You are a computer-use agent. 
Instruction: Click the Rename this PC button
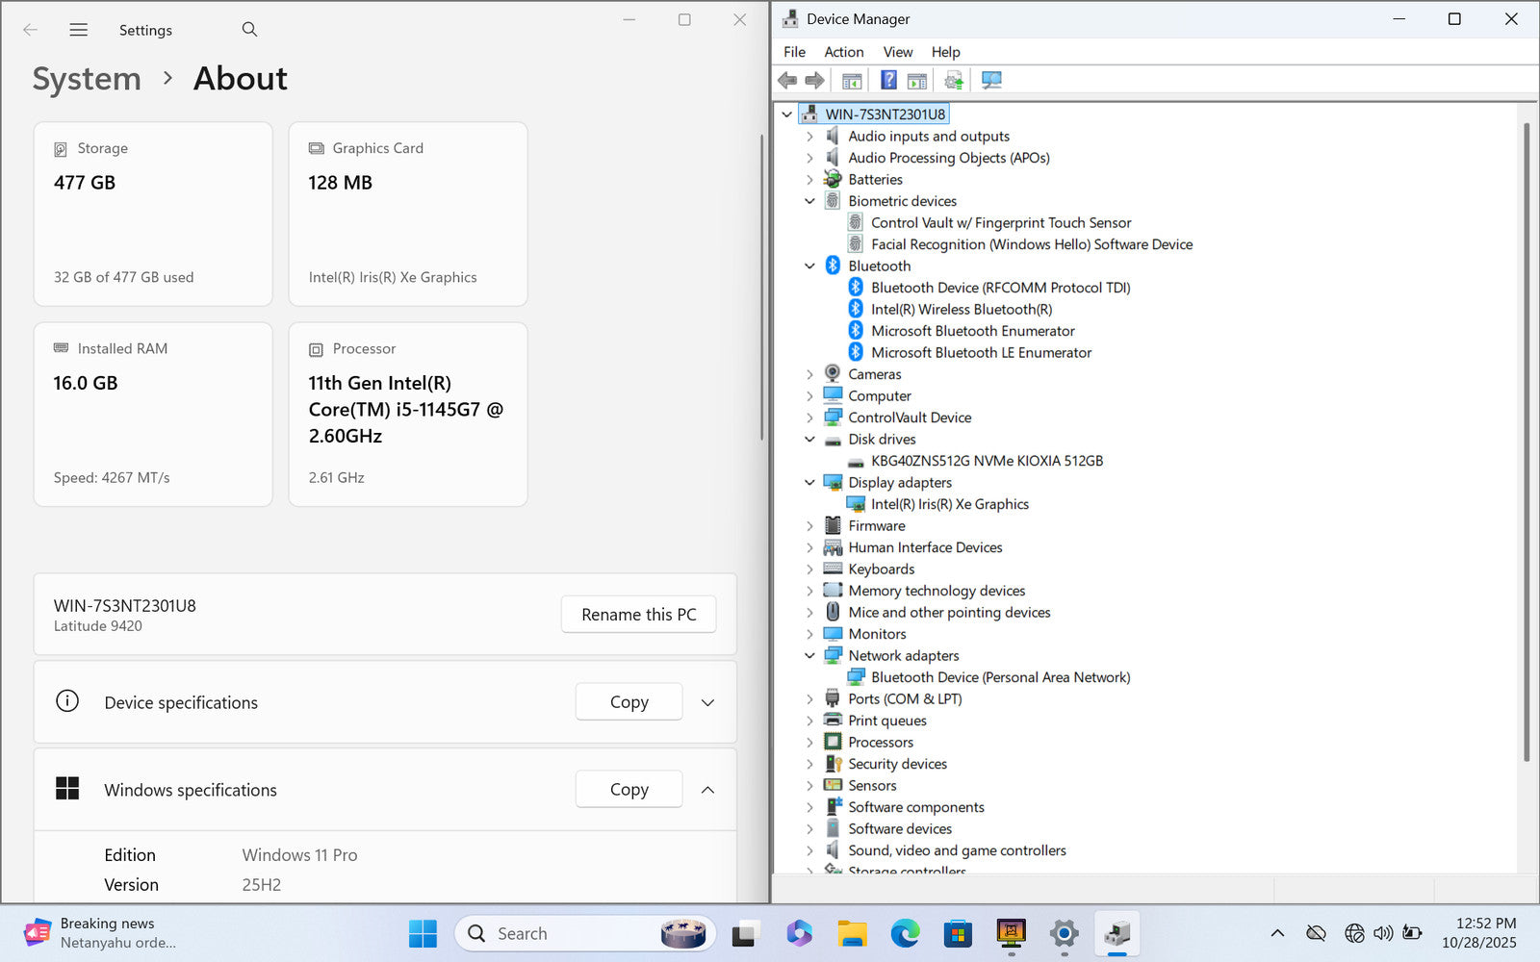[x=639, y=615]
